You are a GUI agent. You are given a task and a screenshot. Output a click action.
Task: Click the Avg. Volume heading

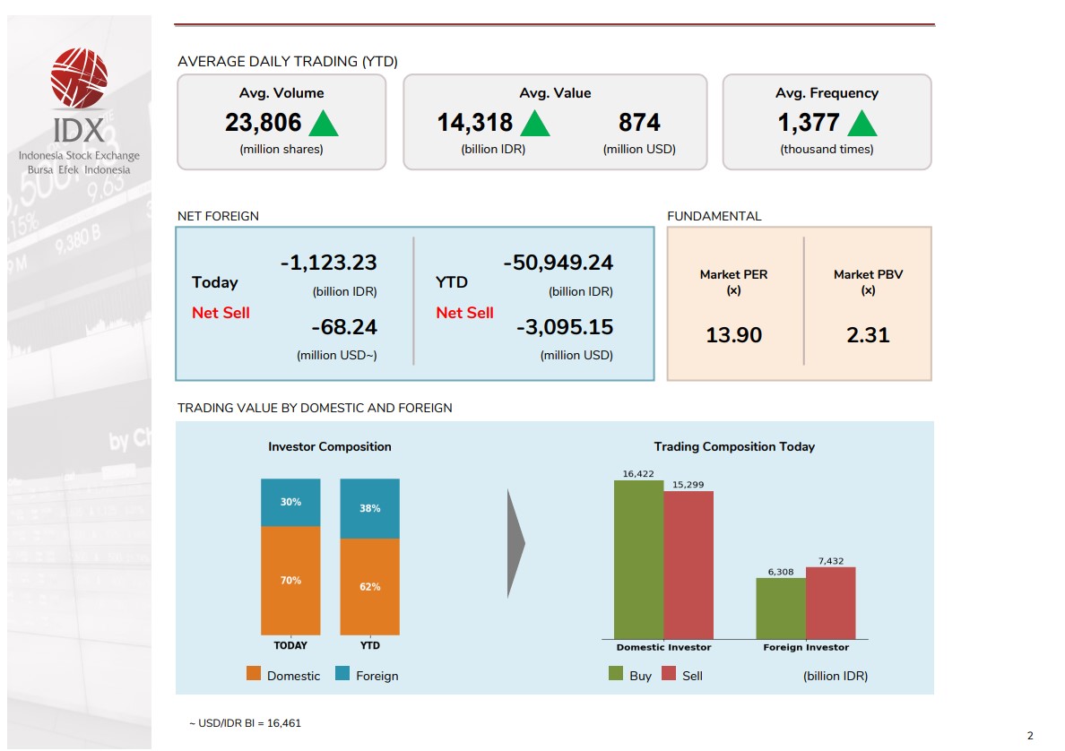coord(281,93)
